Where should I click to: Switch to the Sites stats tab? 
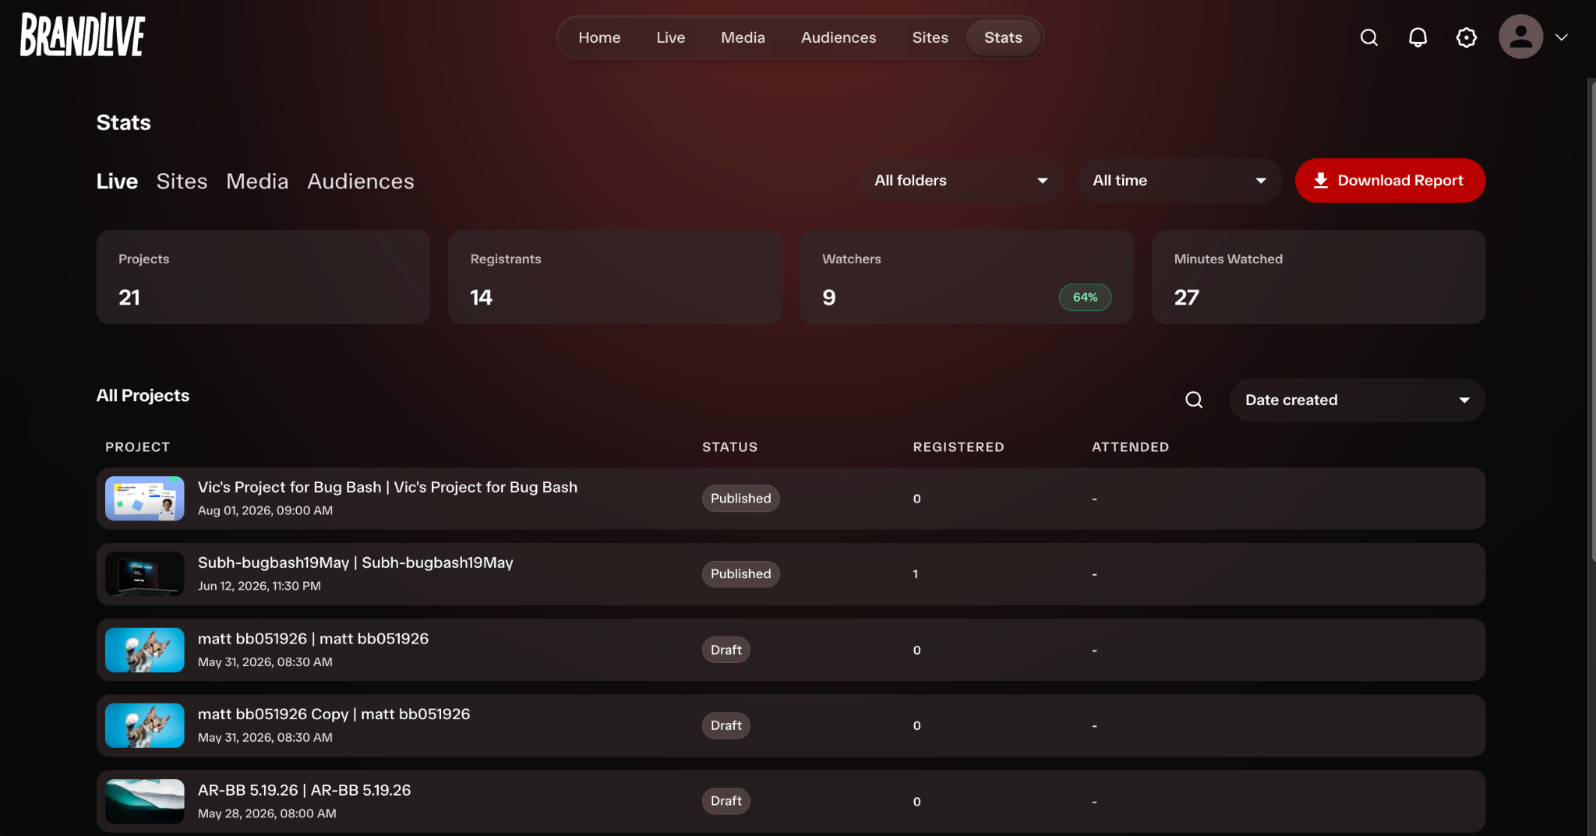(x=182, y=182)
